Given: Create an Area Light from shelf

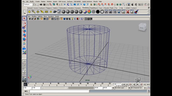Looking at the screenshot, I should (46, 12).
